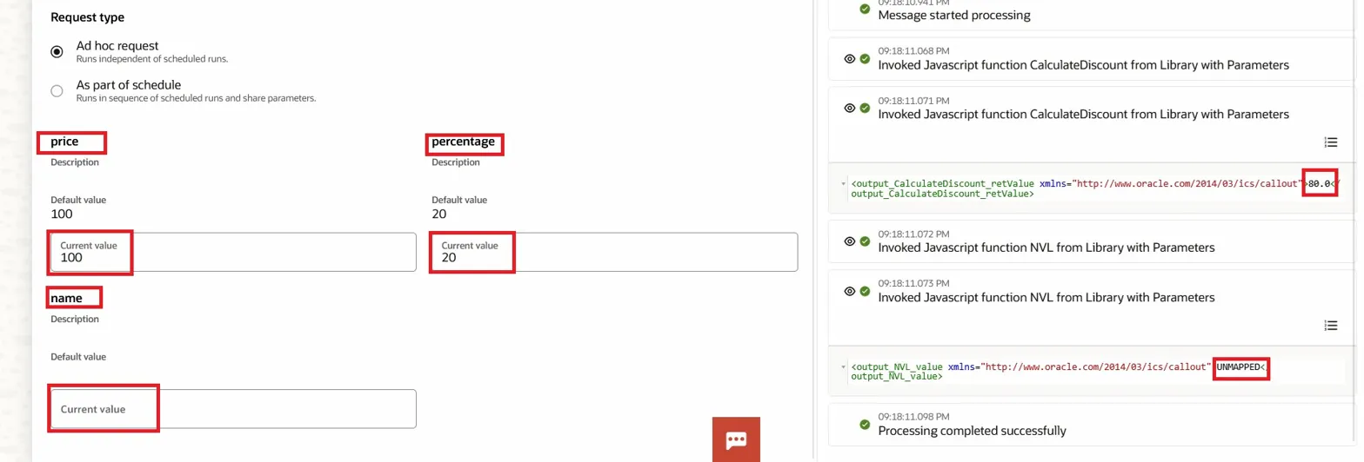Viewport: 1364px width, 462px height.
Task: Select As part of schedule radio button
Action: (x=57, y=91)
